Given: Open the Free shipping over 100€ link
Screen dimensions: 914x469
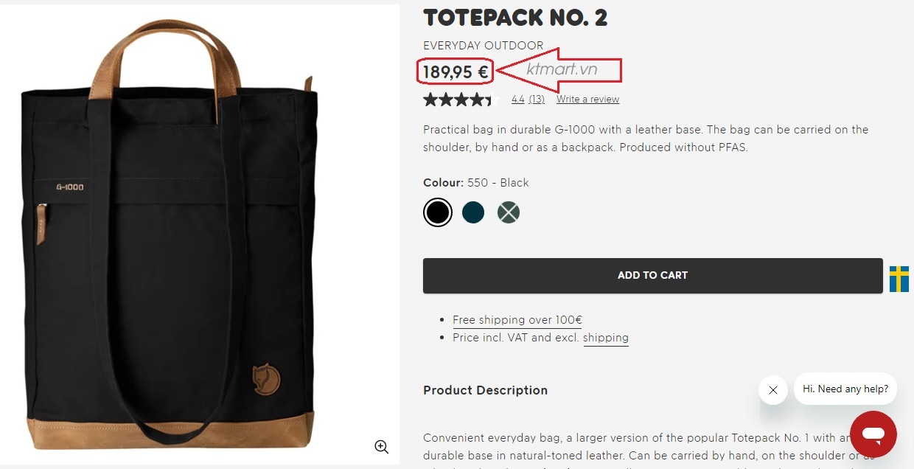Looking at the screenshot, I should (517, 320).
